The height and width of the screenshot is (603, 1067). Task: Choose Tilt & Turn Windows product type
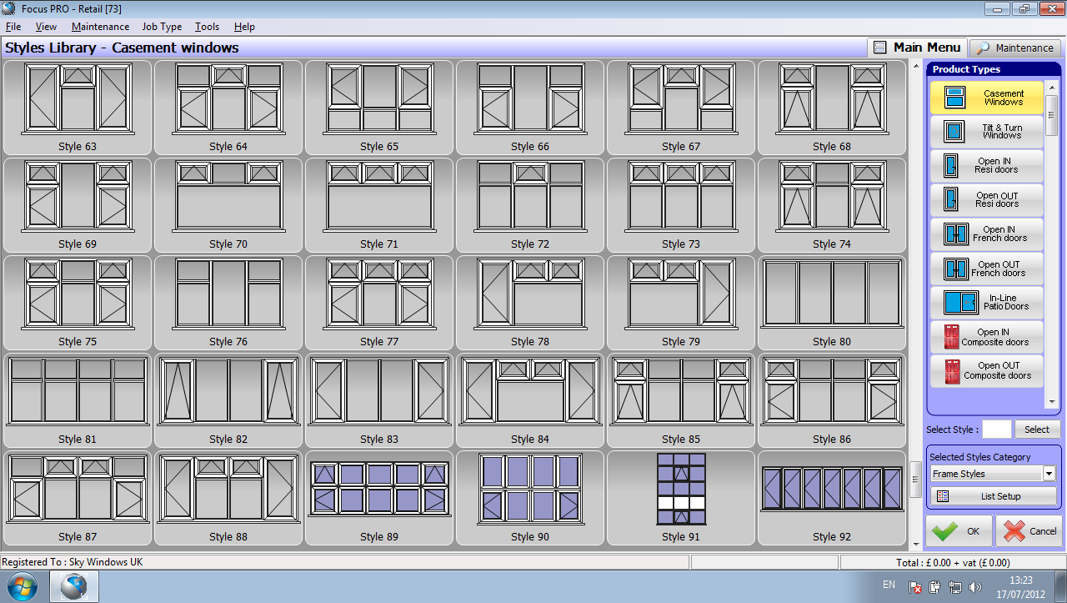click(986, 132)
